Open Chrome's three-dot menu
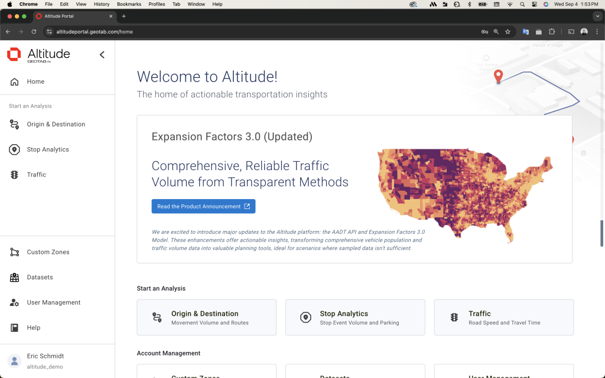 point(599,32)
